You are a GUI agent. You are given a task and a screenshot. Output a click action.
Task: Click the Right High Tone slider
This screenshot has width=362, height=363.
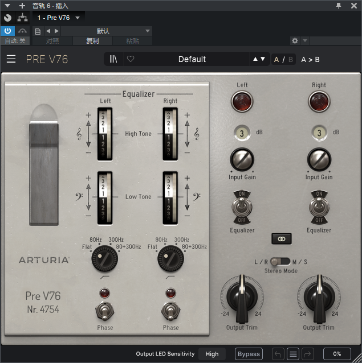(170, 134)
